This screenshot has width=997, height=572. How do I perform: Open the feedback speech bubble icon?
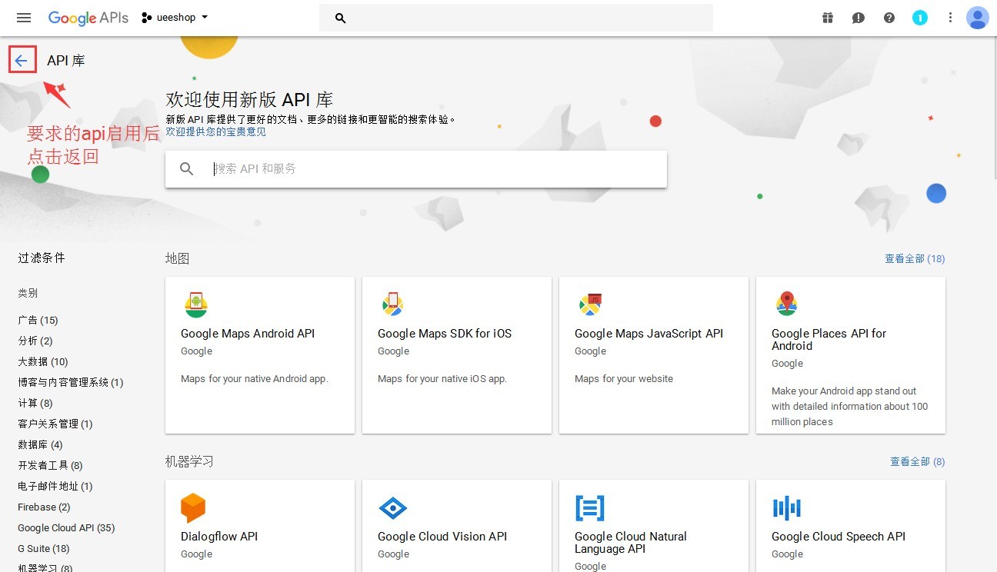point(859,18)
